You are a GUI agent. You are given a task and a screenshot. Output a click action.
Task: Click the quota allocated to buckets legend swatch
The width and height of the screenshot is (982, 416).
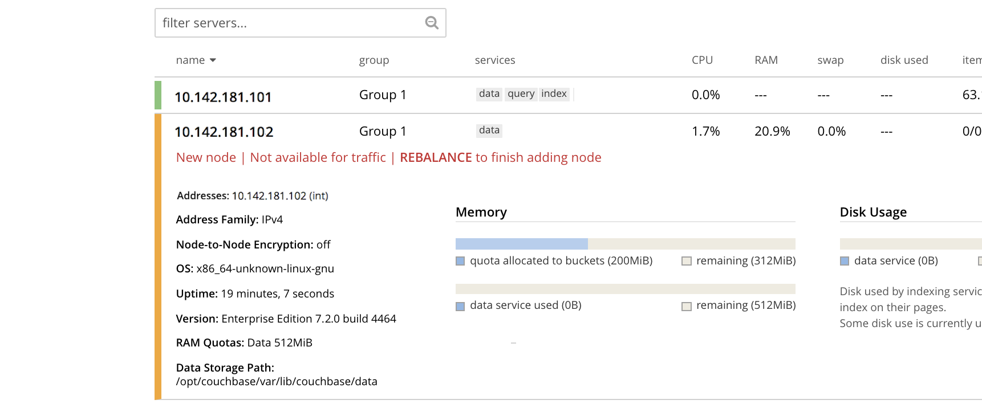(460, 261)
